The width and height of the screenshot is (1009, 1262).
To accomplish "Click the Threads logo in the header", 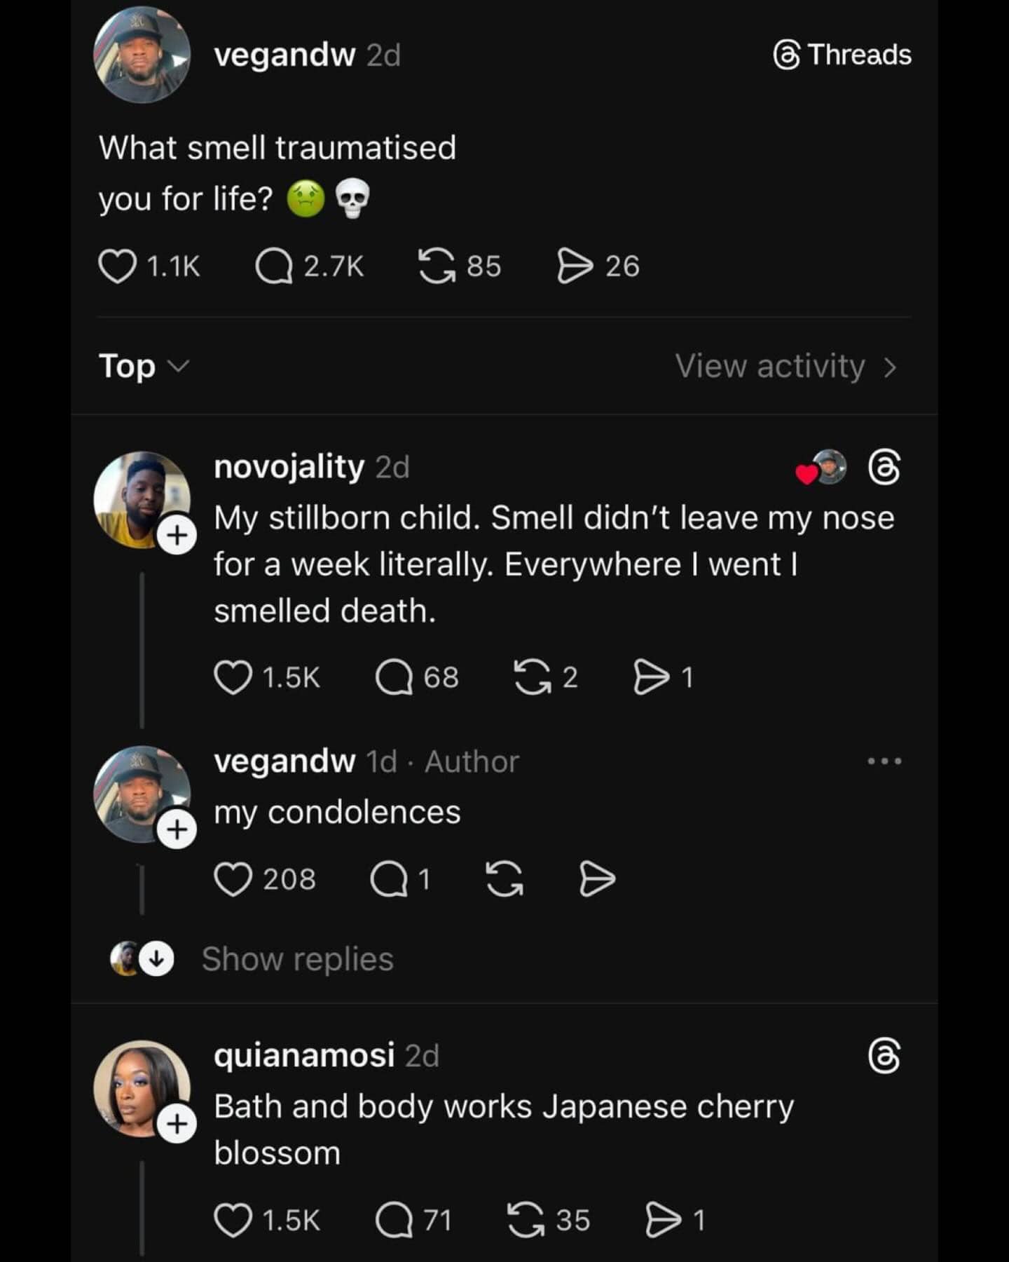I will coord(842,55).
